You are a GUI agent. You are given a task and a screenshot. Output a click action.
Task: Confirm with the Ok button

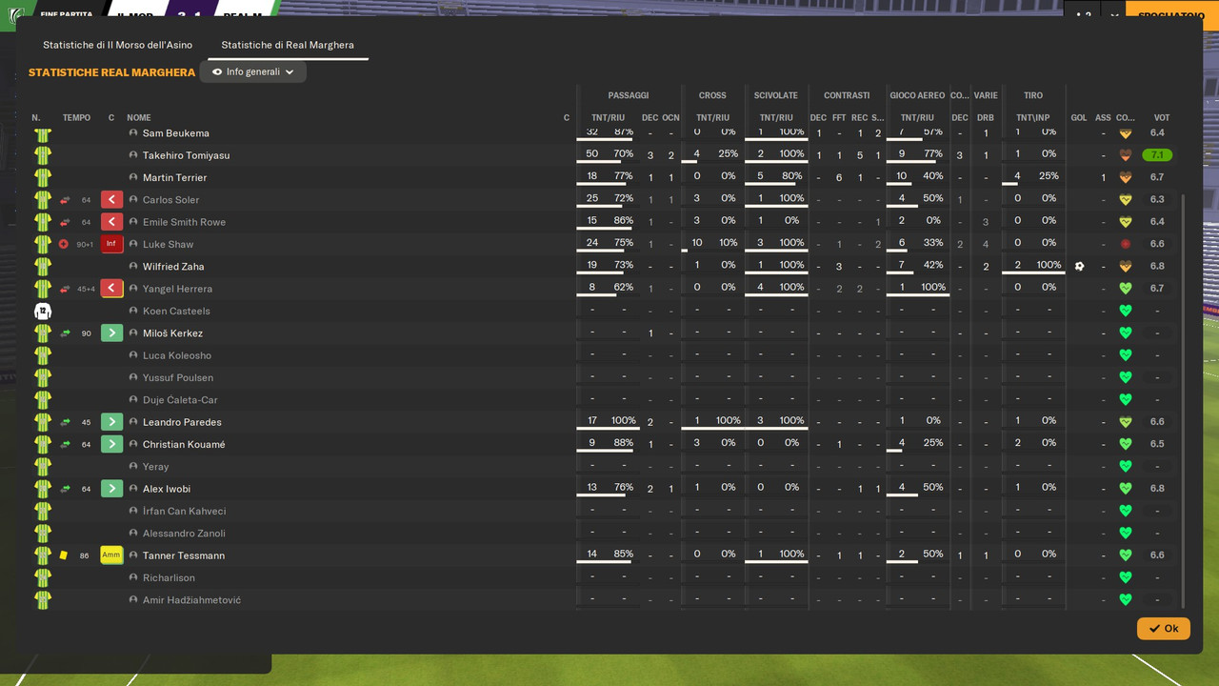(x=1163, y=628)
